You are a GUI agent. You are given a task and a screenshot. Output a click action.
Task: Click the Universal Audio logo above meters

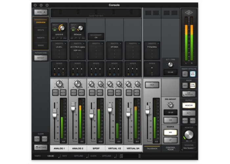click(189, 12)
